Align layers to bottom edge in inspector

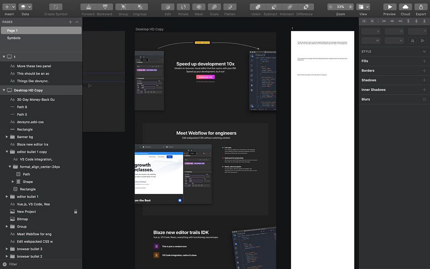pos(424,21)
